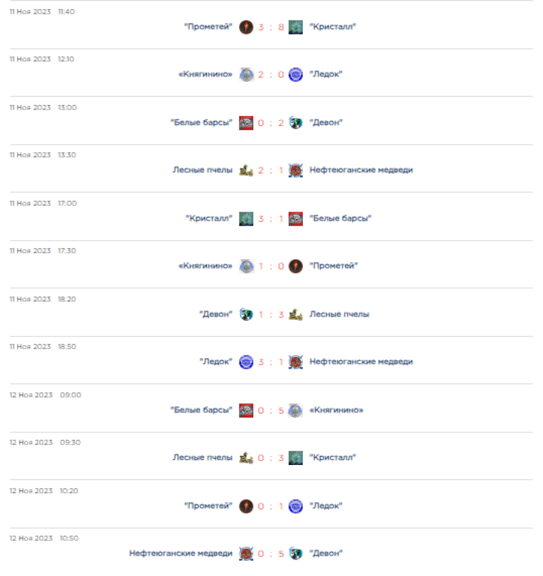Click Прометей logo in the 17:30 match
The image size is (543, 576).
(295, 266)
